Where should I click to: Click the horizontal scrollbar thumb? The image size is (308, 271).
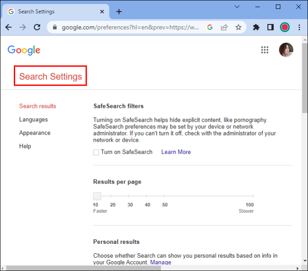click(x=83, y=268)
